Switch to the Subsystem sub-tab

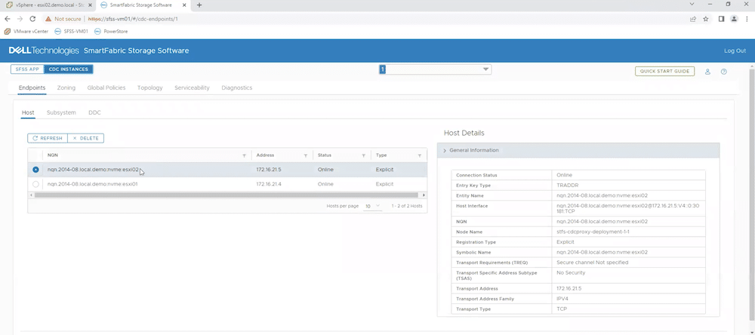coord(61,112)
